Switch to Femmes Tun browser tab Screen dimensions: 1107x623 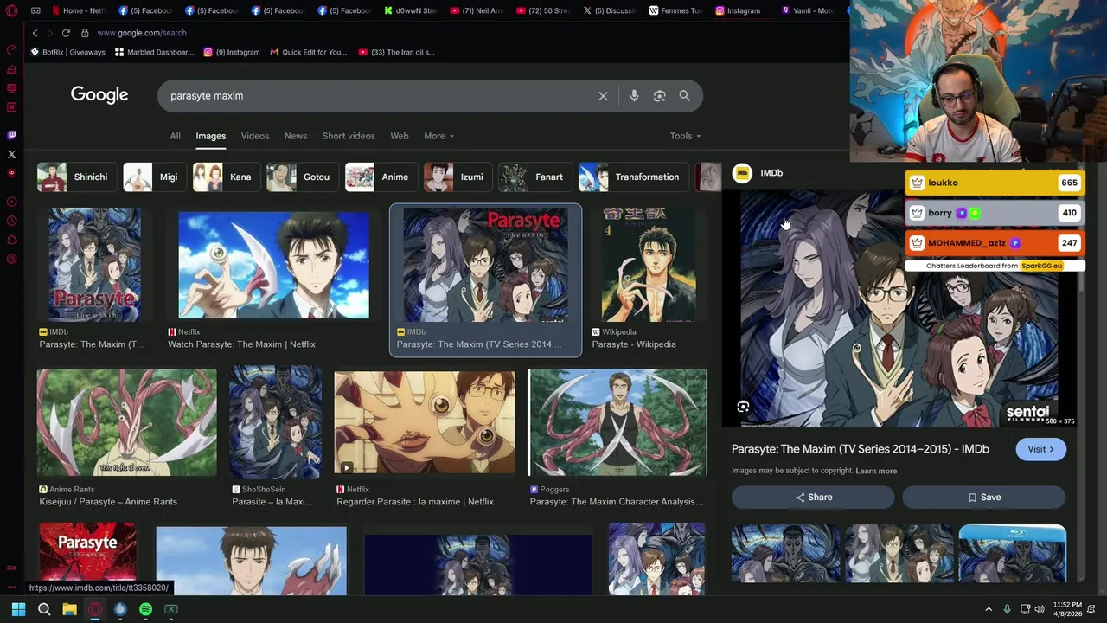[x=675, y=10]
